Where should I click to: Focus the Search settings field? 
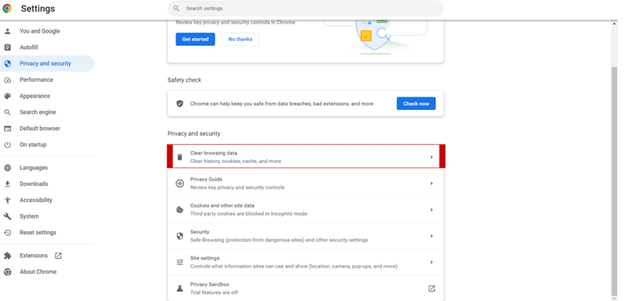[x=305, y=9]
